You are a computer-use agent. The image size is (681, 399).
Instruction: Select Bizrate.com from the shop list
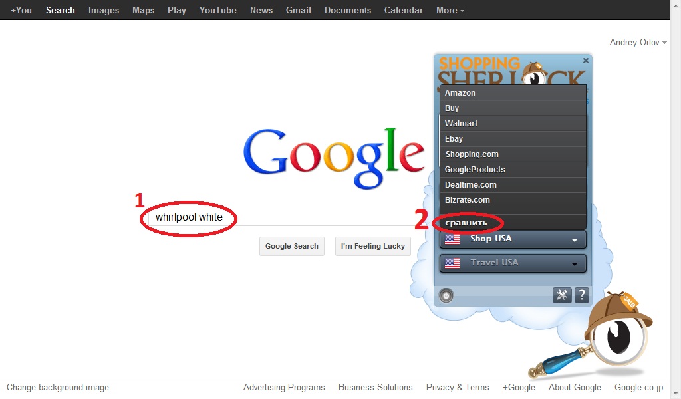(x=513, y=200)
